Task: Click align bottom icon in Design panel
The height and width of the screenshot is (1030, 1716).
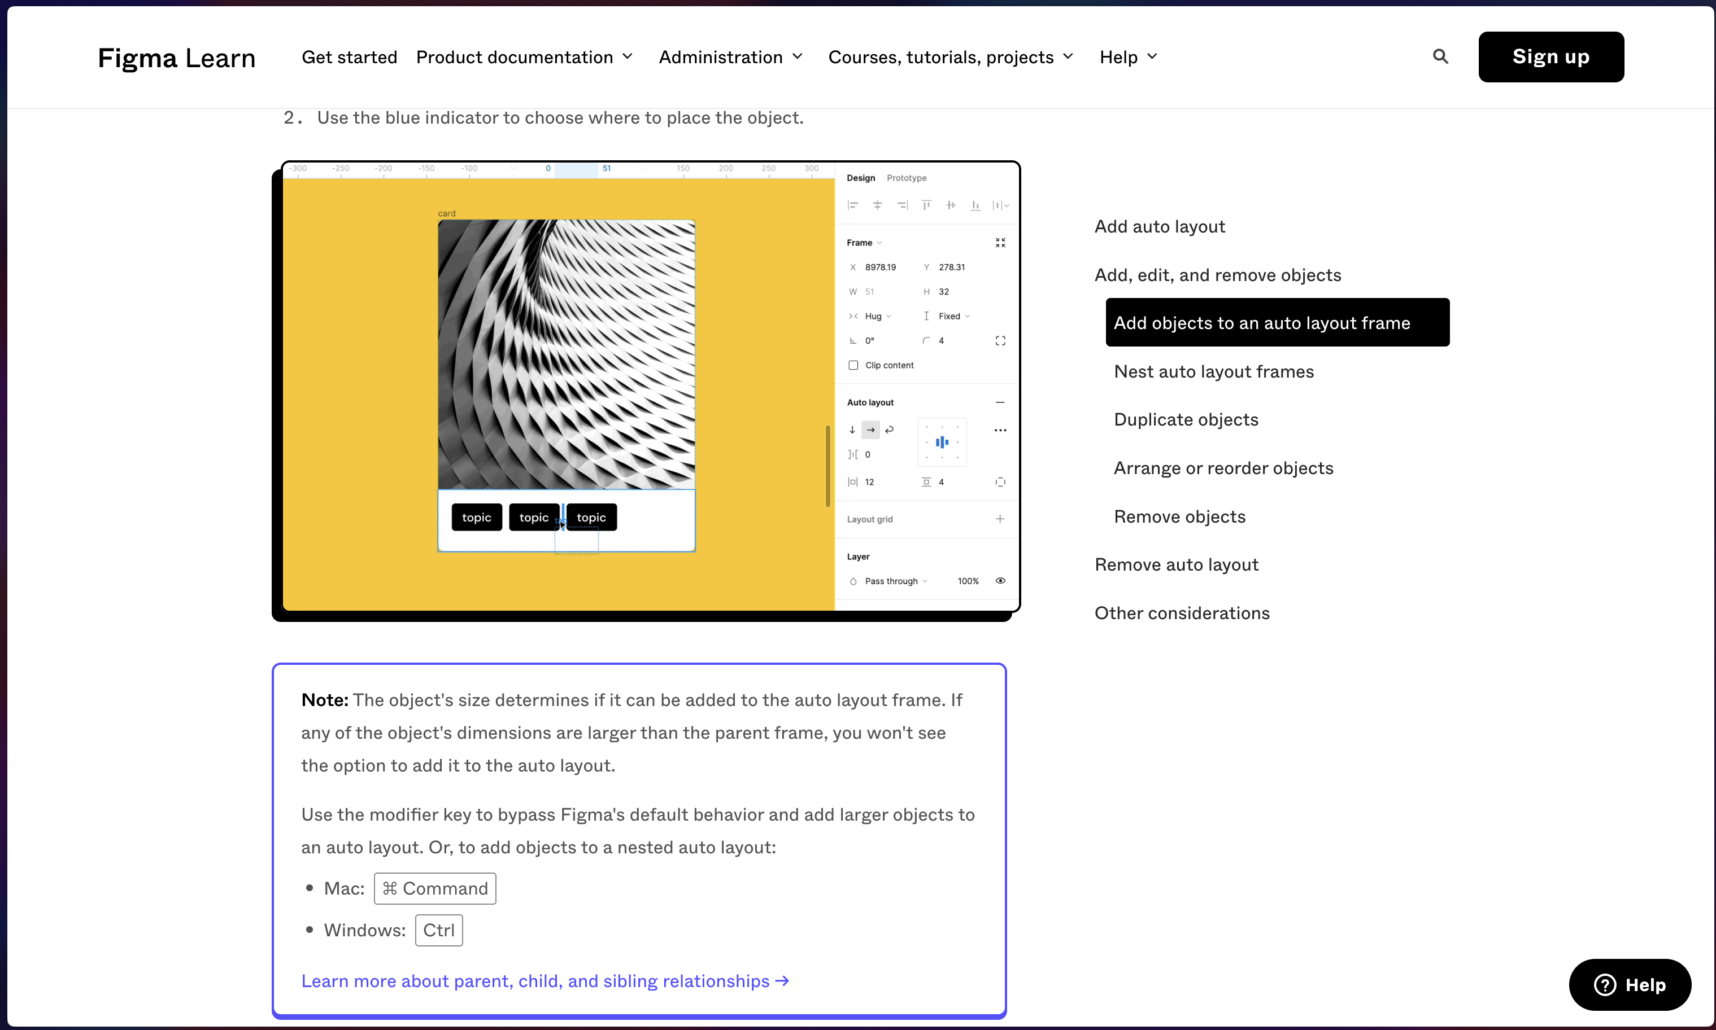Action: click(x=975, y=205)
